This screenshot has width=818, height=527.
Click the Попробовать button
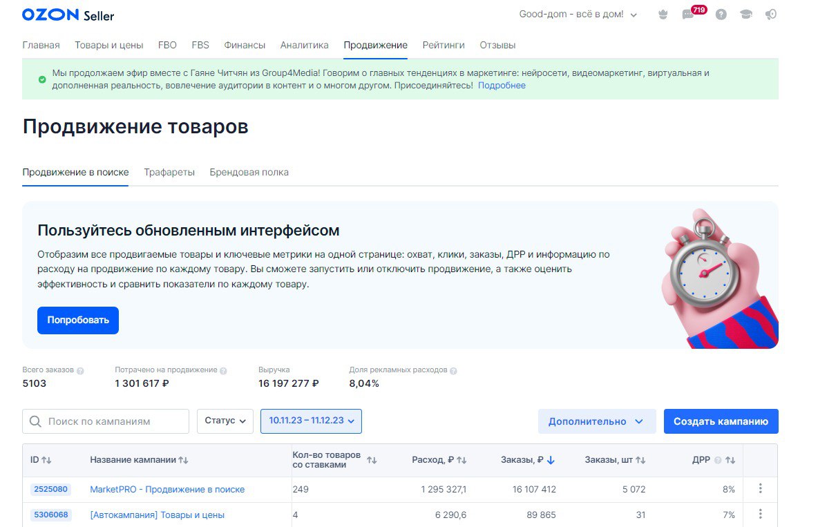78,320
